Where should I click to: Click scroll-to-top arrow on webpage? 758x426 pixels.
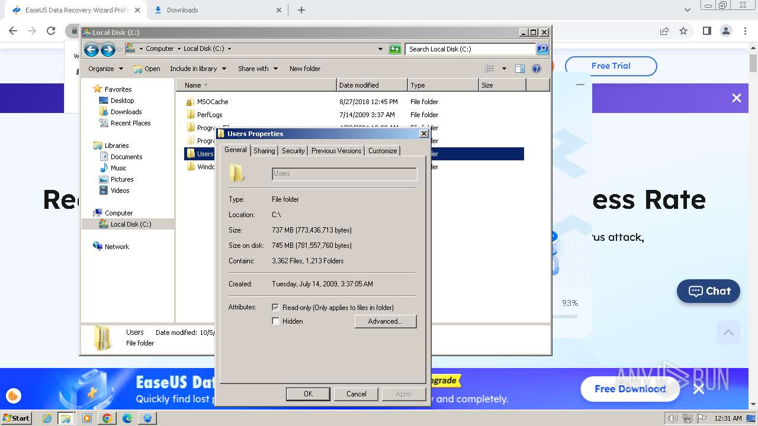(728, 333)
